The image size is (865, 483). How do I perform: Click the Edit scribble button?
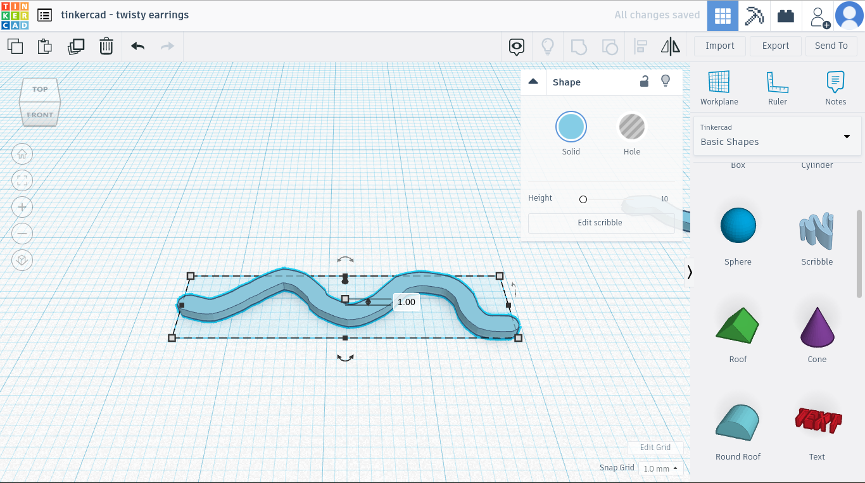tap(600, 223)
